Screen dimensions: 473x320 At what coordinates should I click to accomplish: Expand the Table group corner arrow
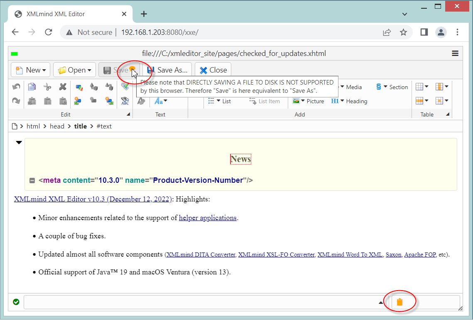(448, 114)
